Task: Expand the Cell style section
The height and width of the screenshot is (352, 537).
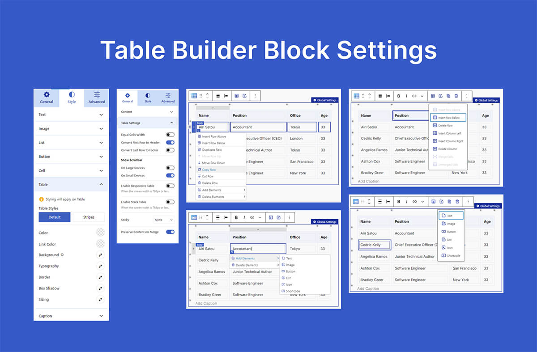Action: point(71,170)
